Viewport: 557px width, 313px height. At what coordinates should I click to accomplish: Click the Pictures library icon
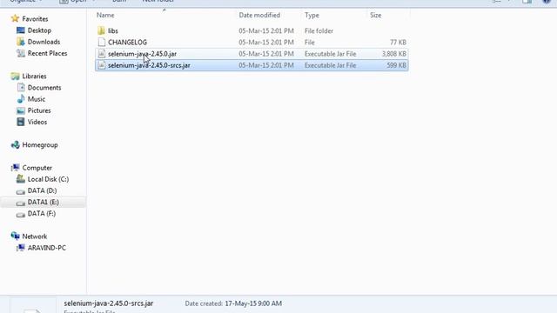coord(21,110)
